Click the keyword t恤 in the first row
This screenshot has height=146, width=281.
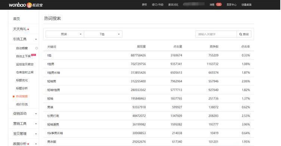tap(49, 55)
